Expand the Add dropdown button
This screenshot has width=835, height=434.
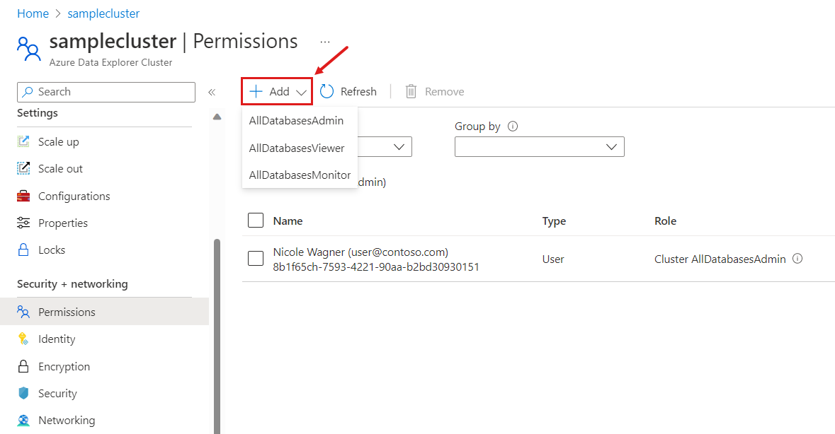point(278,91)
